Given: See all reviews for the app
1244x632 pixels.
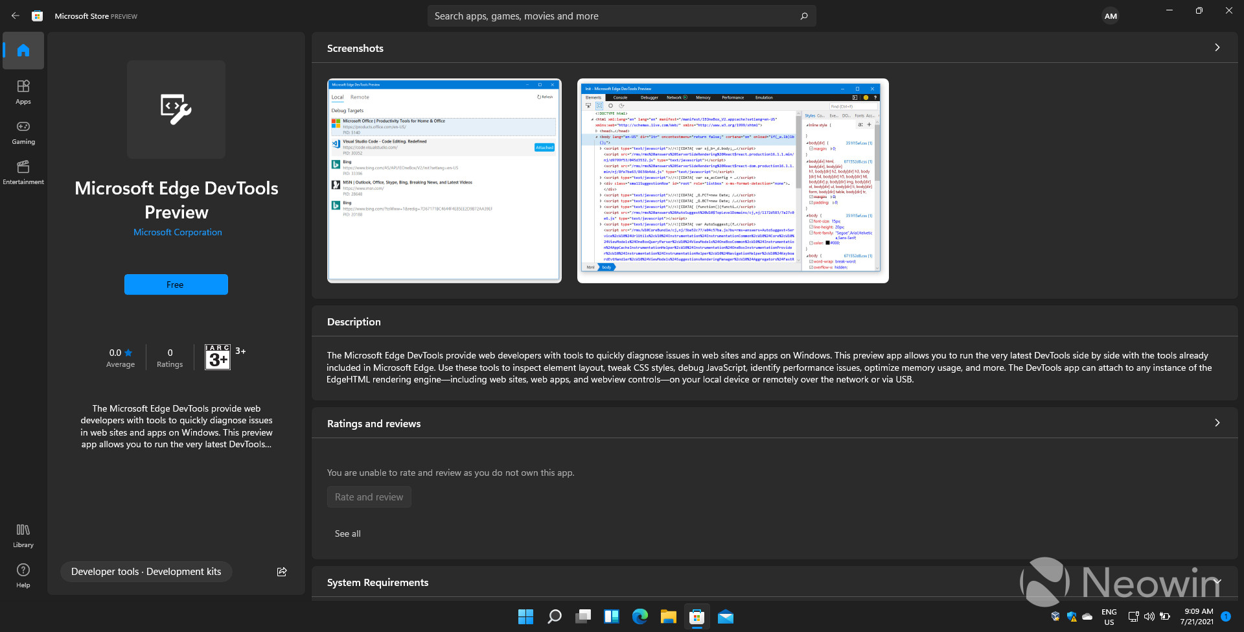Looking at the screenshot, I should pyautogui.click(x=347, y=533).
